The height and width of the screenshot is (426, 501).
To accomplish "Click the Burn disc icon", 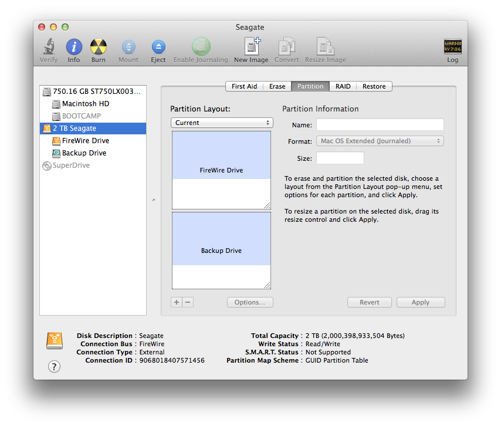I will (99, 47).
